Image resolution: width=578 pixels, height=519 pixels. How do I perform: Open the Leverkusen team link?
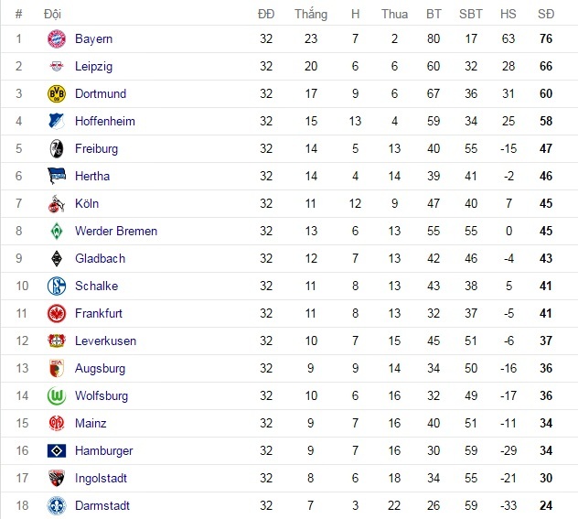105,341
